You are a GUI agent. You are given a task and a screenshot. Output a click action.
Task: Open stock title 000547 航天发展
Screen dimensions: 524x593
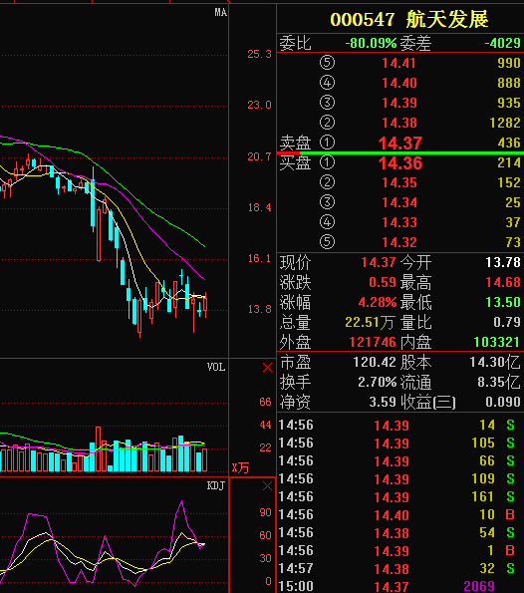coord(409,19)
